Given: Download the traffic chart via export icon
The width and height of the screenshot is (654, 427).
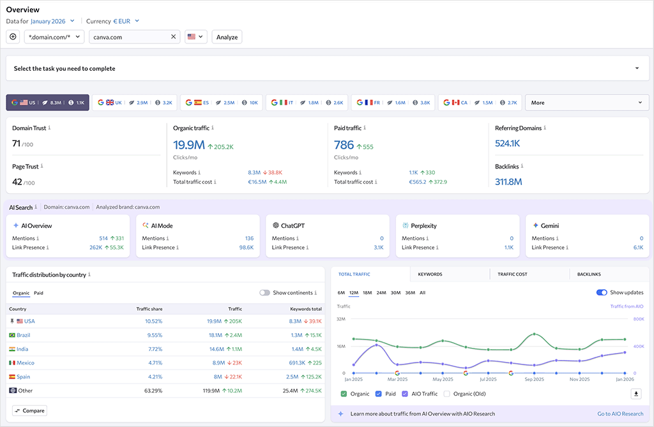Looking at the screenshot, I should (636, 394).
